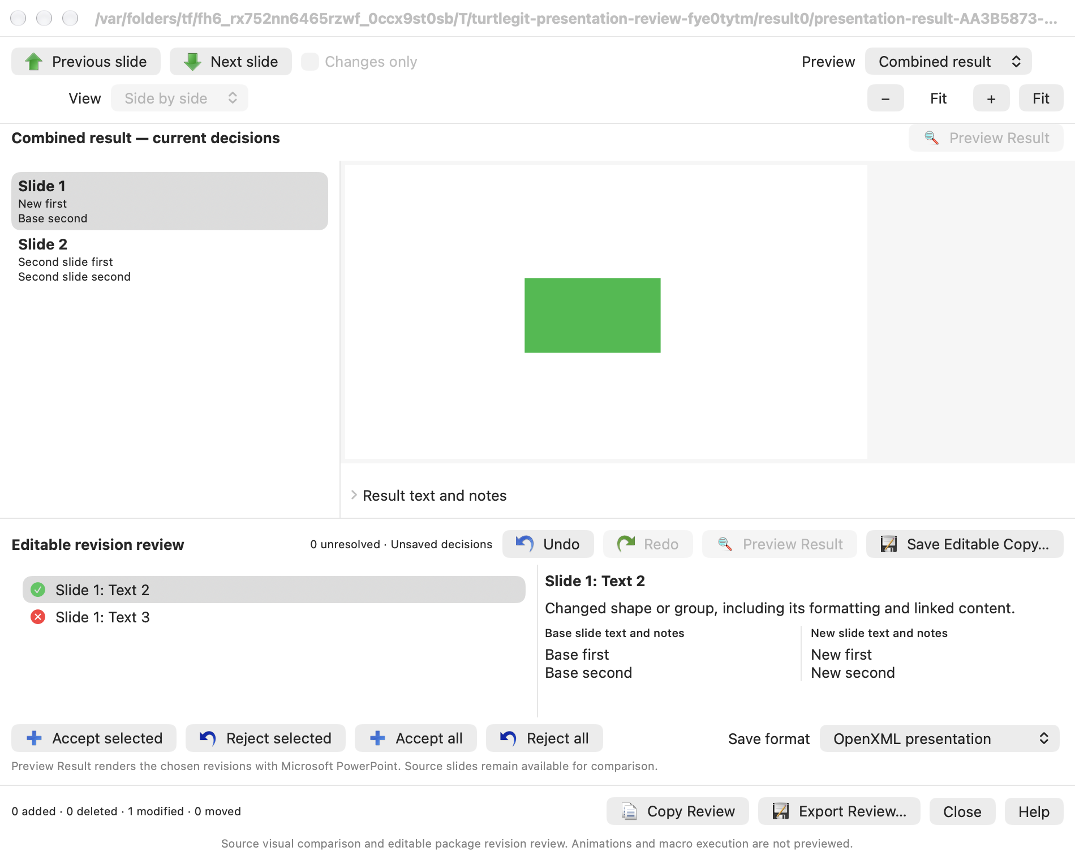This screenshot has width=1075, height=860.
Task: Open the Side by side view dropdown
Action: pos(179,98)
